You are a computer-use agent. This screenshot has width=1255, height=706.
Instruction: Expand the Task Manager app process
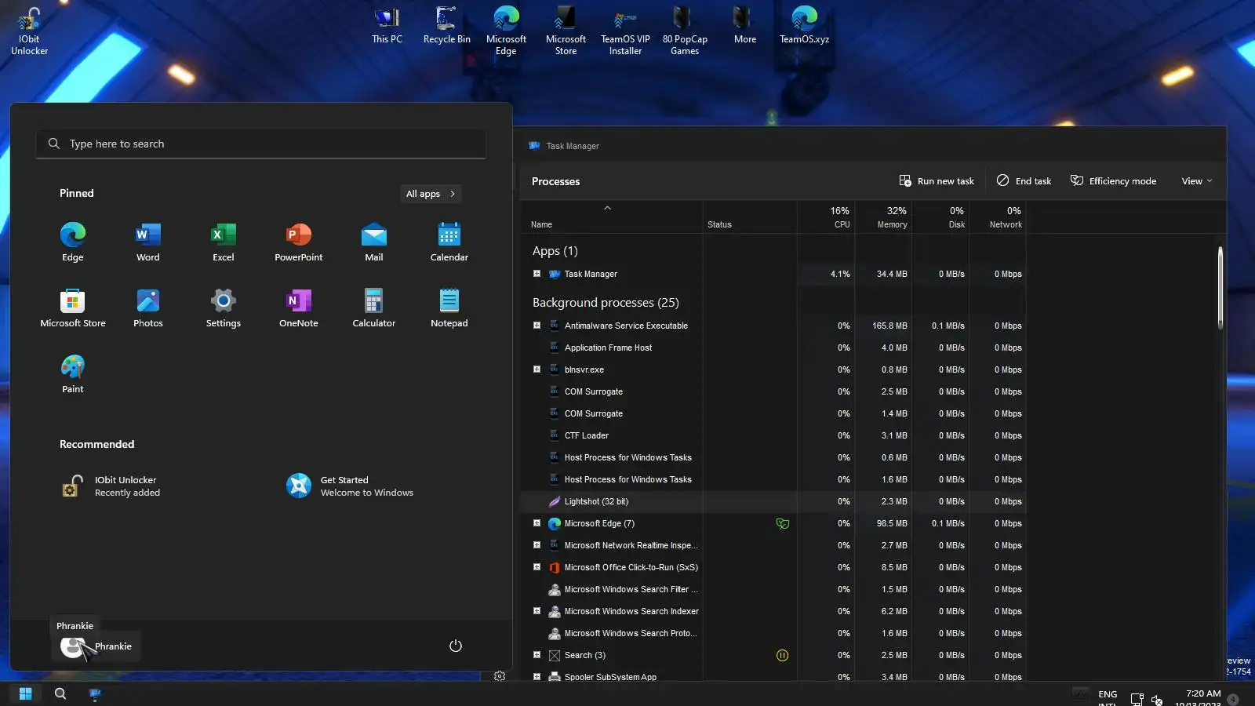click(x=537, y=274)
